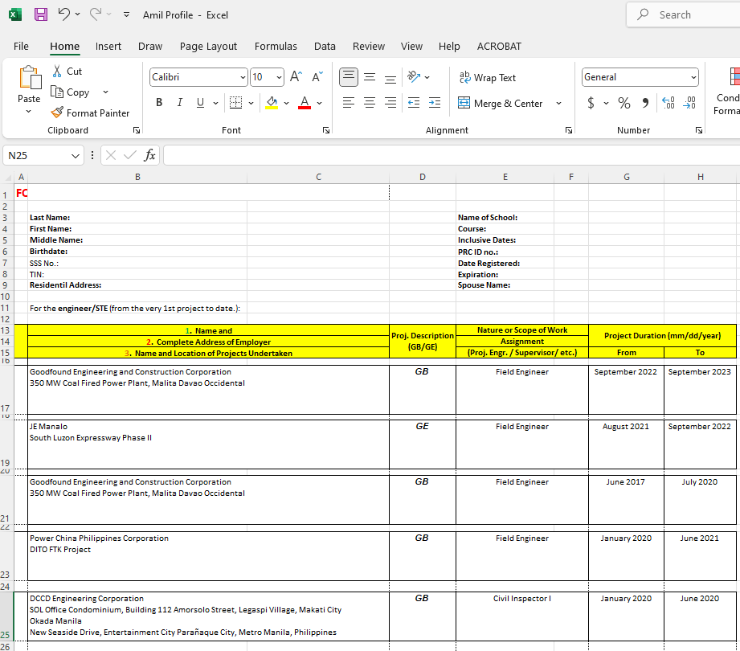Click the Increase Font Size icon
740x651 pixels.
coord(296,77)
